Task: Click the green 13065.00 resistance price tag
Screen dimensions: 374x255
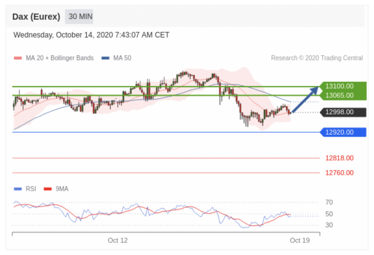Action: coord(343,96)
